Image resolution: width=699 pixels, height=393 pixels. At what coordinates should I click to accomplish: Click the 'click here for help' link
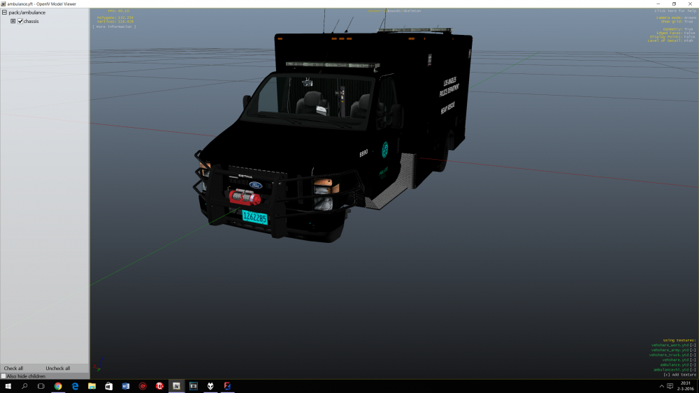pyautogui.click(x=675, y=10)
